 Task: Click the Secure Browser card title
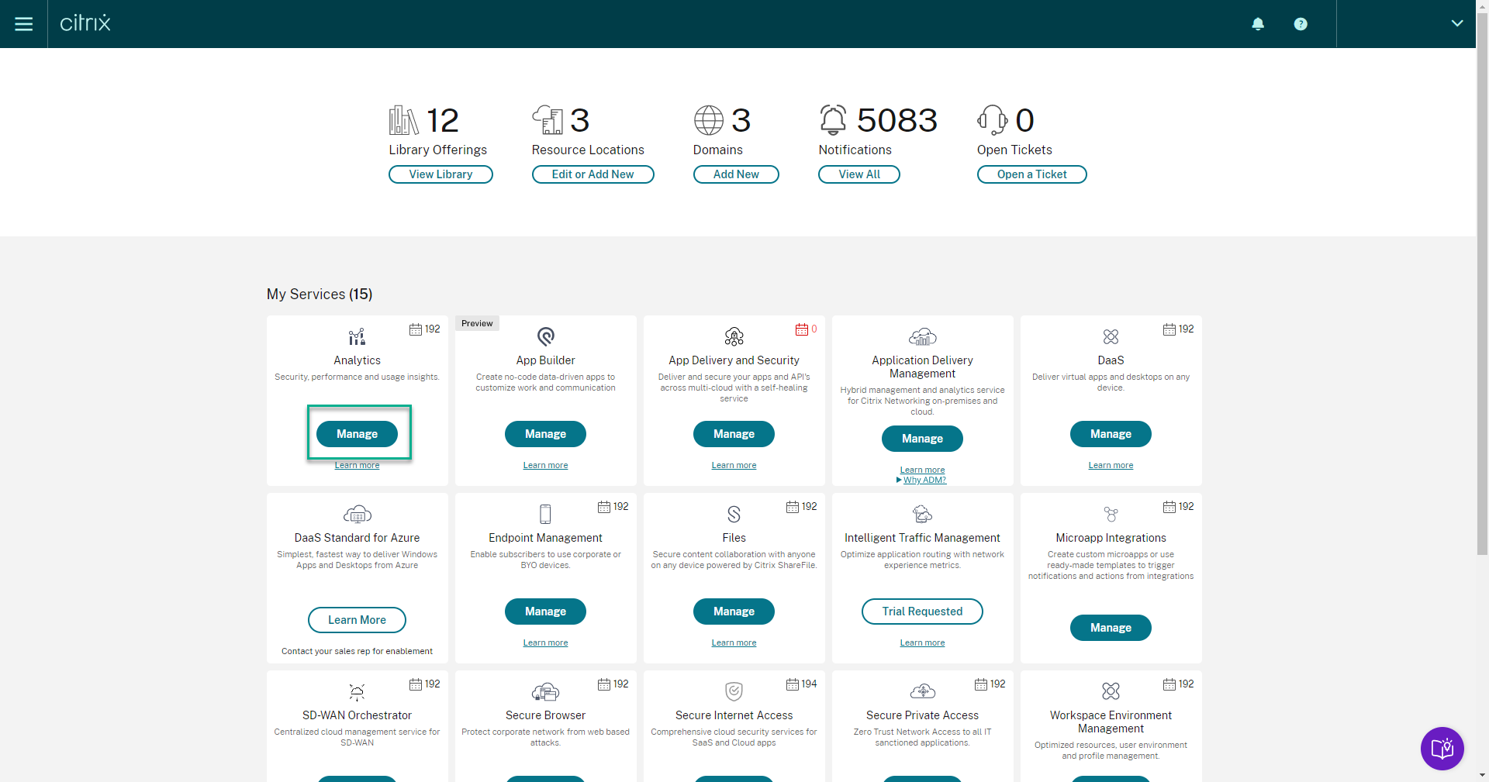coord(546,715)
